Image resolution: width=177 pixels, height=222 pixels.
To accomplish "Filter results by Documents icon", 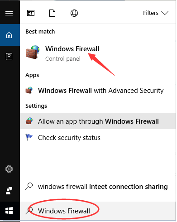I will [x=53, y=13].
